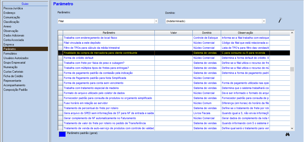Click 'Controle de Estoque' domain cell
This screenshot has width=304, height=142.
click(x=207, y=38)
